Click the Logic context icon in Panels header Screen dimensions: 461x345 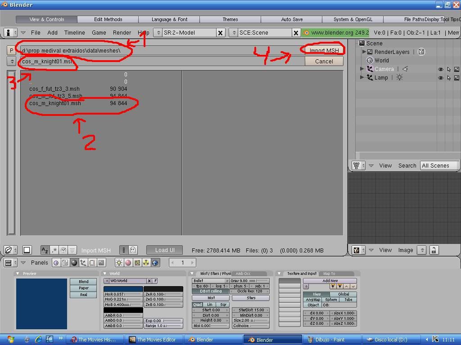(56, 263)
